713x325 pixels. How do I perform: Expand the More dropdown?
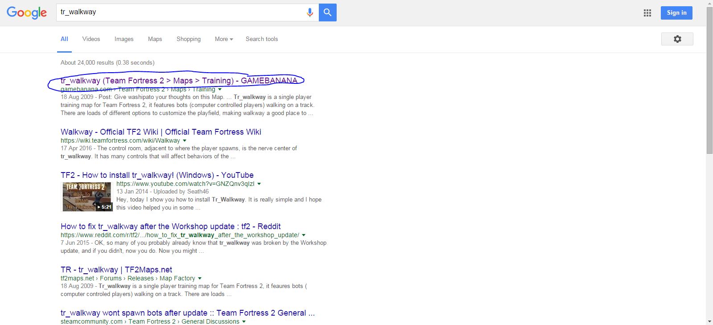pyautogui.click(x=224, y=39)
